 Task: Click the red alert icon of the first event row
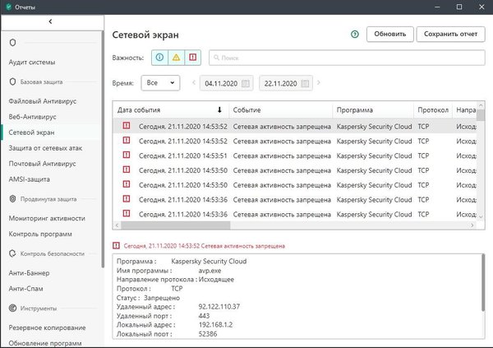pyautogui.click(x=127, y=127)
